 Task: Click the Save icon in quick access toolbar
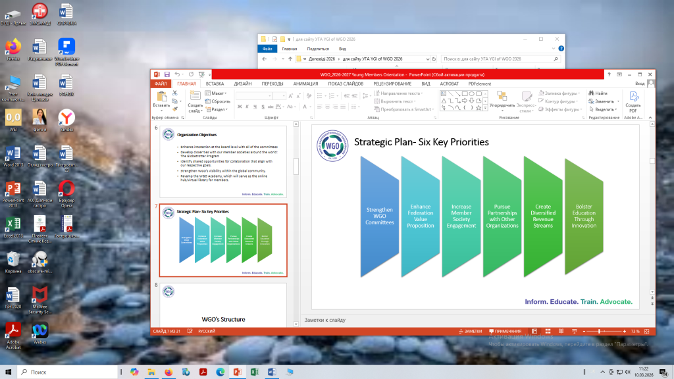[167, 74]
